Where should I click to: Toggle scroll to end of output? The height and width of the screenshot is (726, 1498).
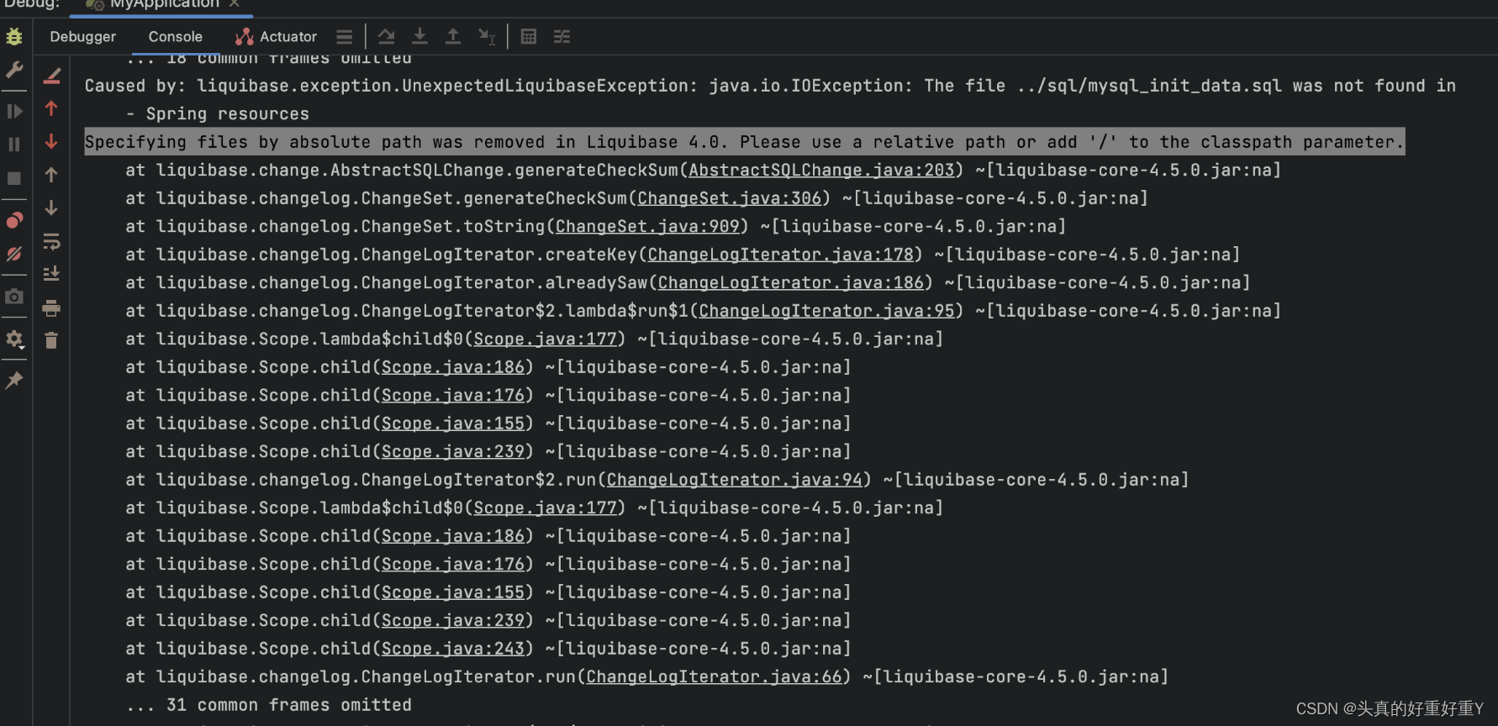(51, 272)
